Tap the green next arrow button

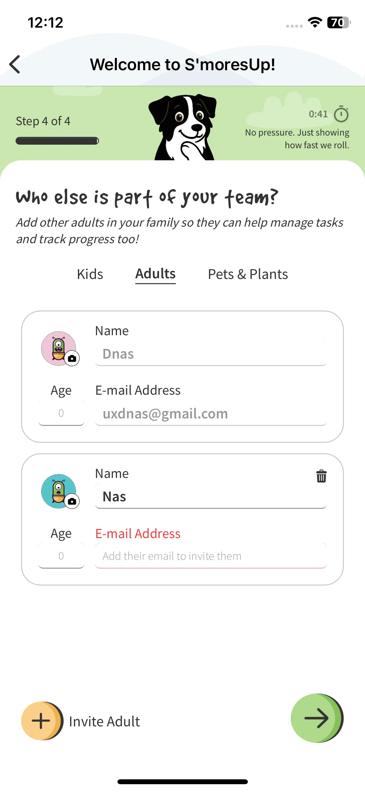click(316, 718)
